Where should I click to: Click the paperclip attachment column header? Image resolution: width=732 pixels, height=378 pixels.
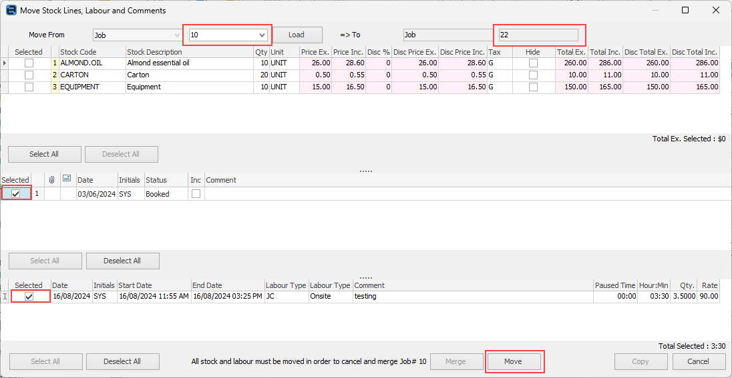tap(51, 180)
